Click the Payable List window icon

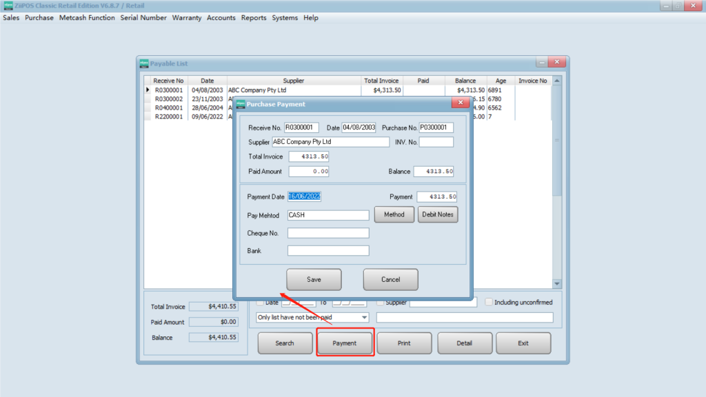point(144,63)
